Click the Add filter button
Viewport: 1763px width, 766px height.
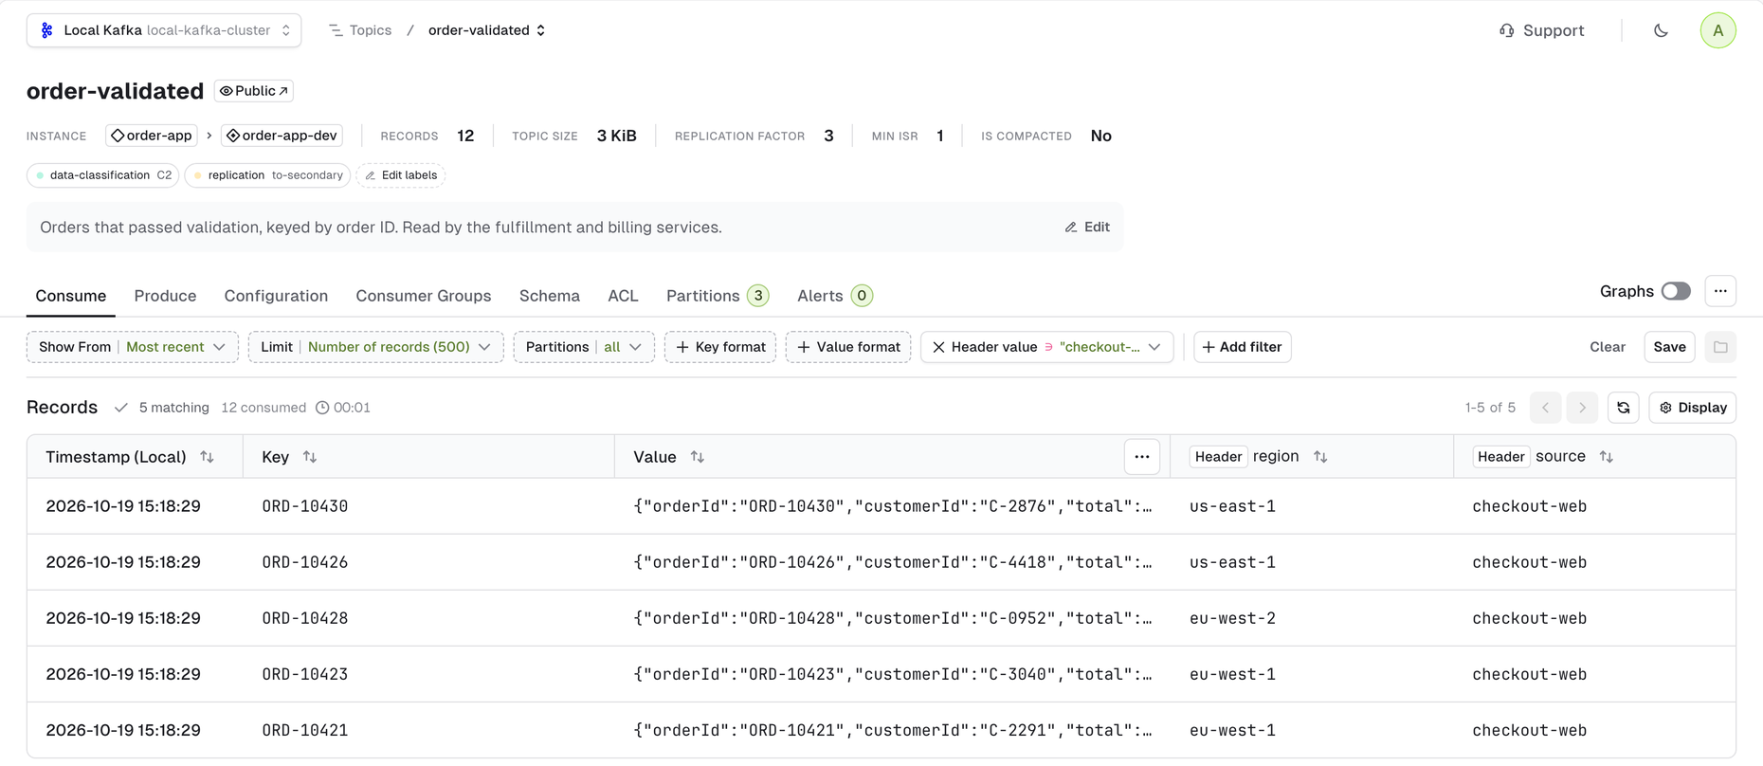pos(1243,347)
